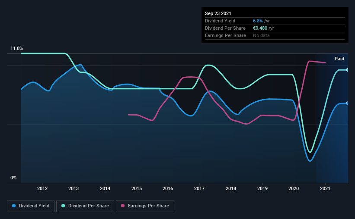
Task: Click the No data earnings value
Action: (261, 35)
